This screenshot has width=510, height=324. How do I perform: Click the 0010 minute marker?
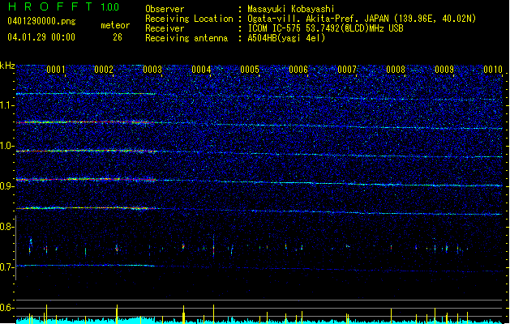click(493, 70)
